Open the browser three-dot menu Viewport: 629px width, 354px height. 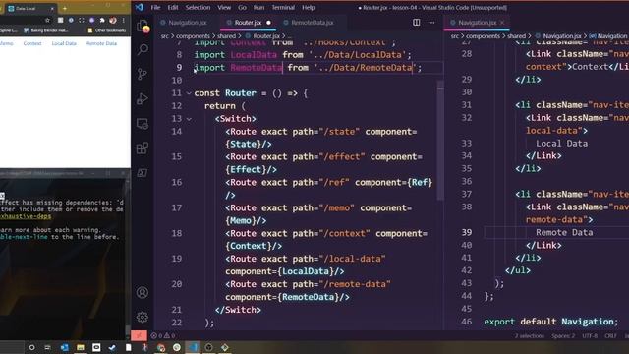coord(123,20)
